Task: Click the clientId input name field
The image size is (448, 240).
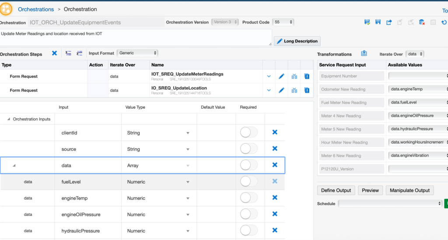Action: [x=88, y=133]
